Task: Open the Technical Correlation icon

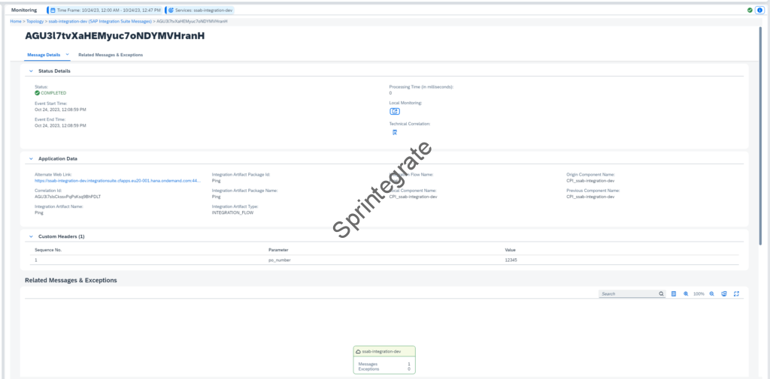Action: point(394,132)
